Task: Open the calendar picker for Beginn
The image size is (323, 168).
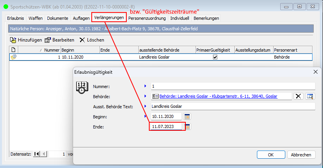Action: click(x=187, y=116)
